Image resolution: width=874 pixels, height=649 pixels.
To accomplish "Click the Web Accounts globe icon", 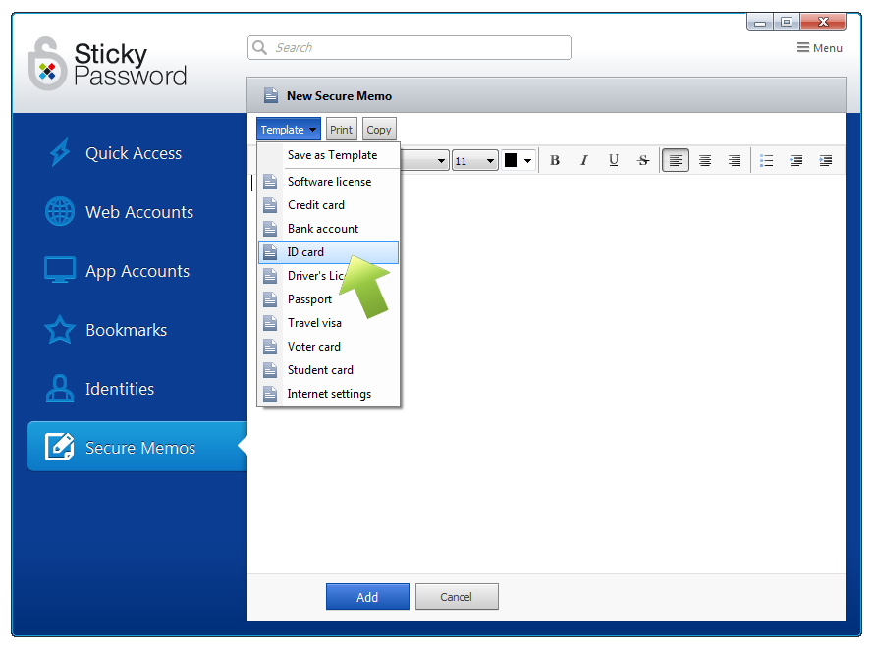I will click(60, 212).
